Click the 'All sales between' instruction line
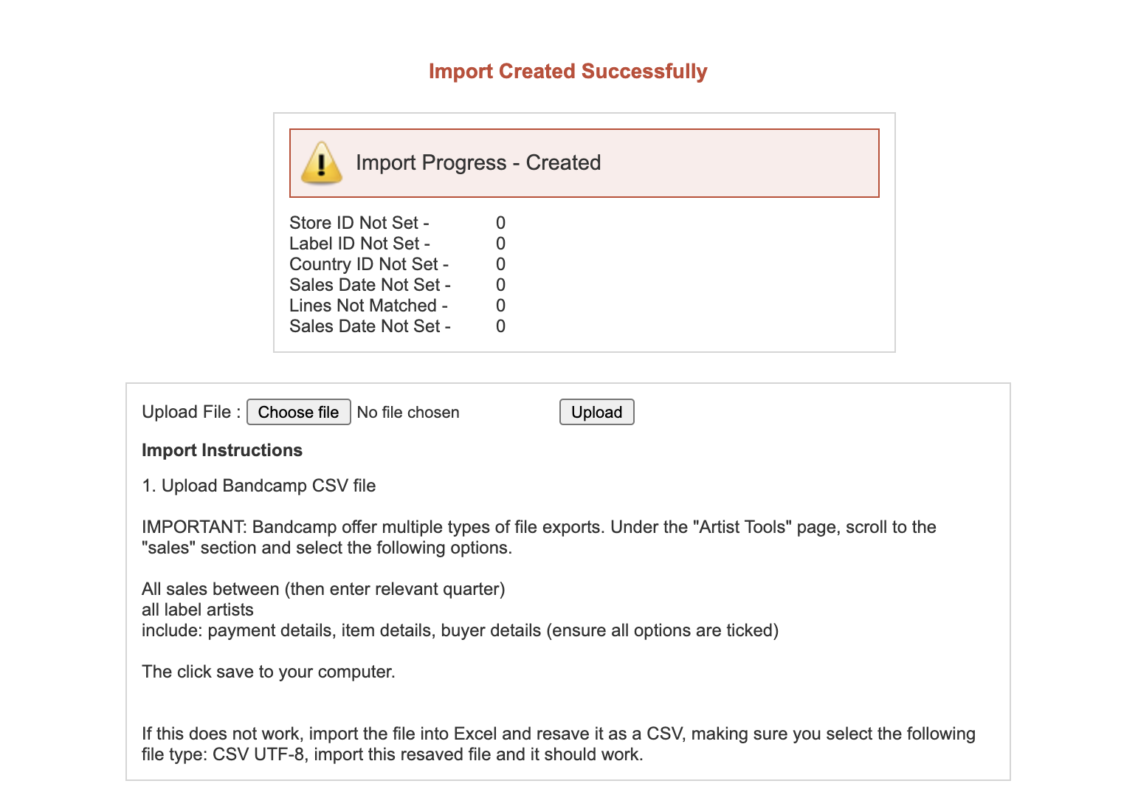The height and width of the screenshot is (809, 1138). [x=323, y=589]
